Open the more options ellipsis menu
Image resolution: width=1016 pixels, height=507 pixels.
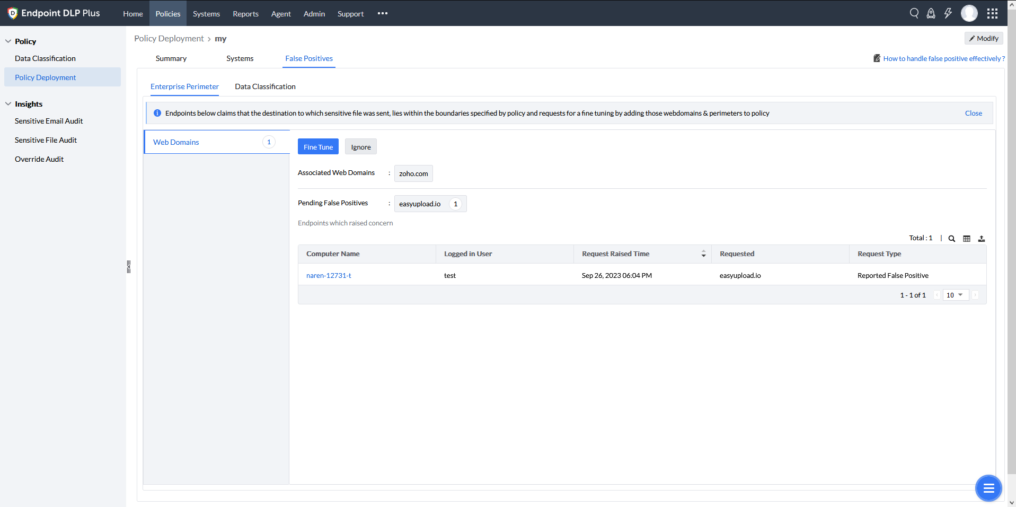tap(383, 14)
